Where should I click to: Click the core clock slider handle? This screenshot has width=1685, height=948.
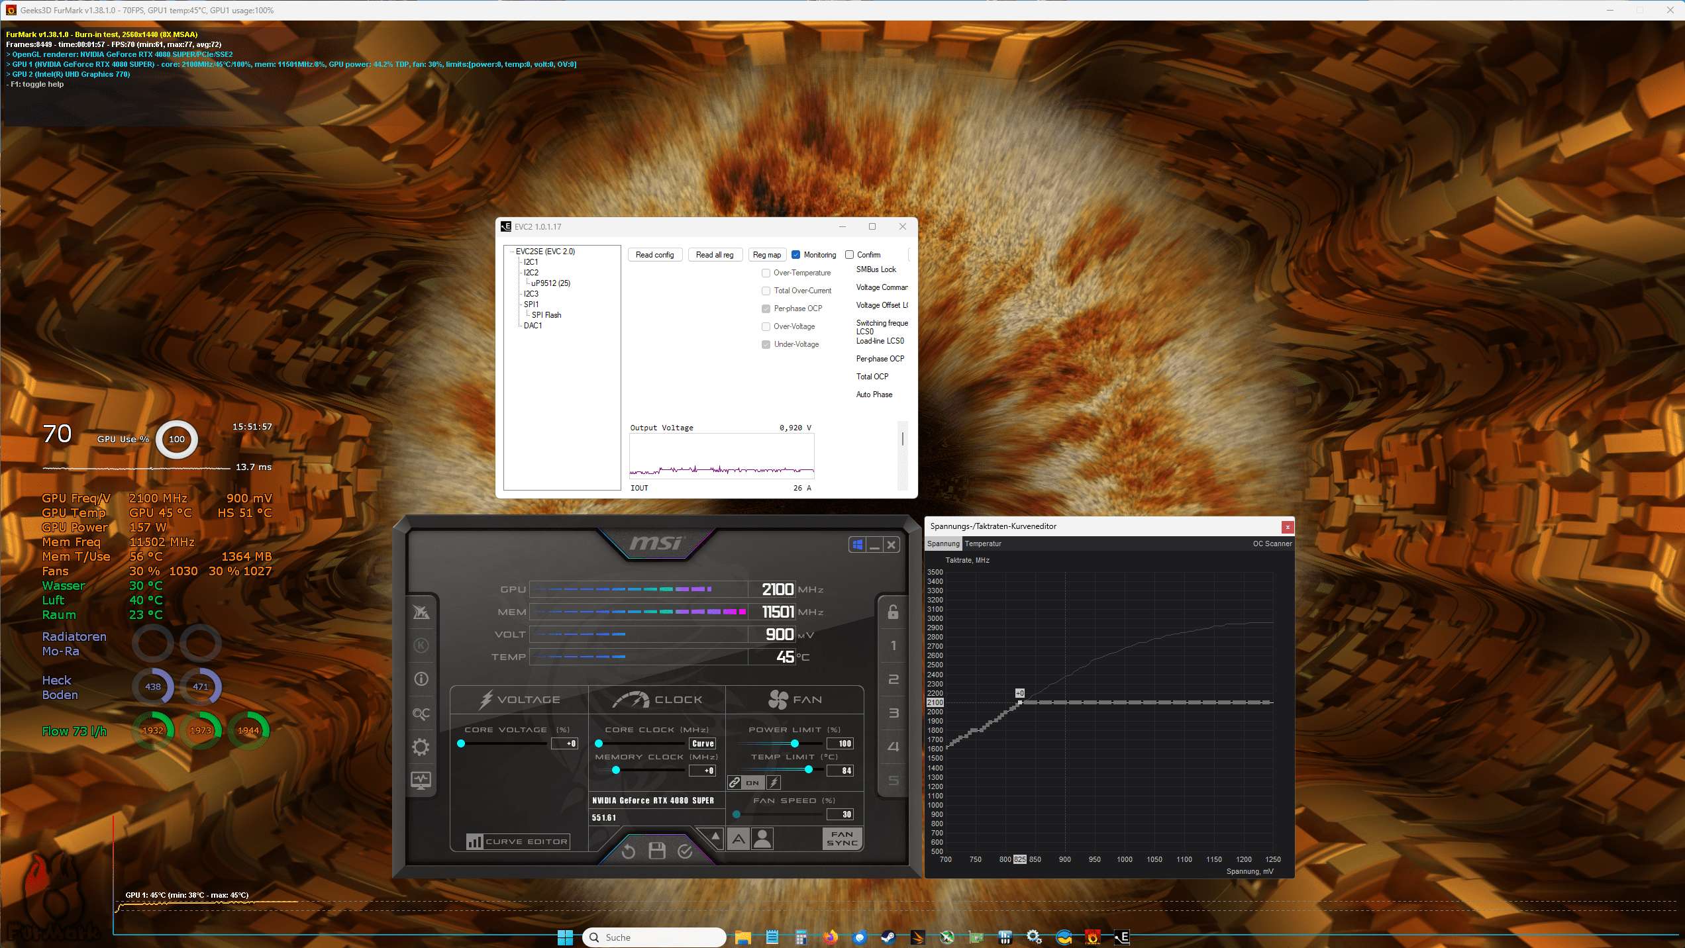coord(599,743)
